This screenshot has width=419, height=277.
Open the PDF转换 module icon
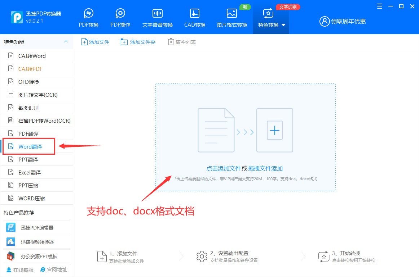pos(88,13)
